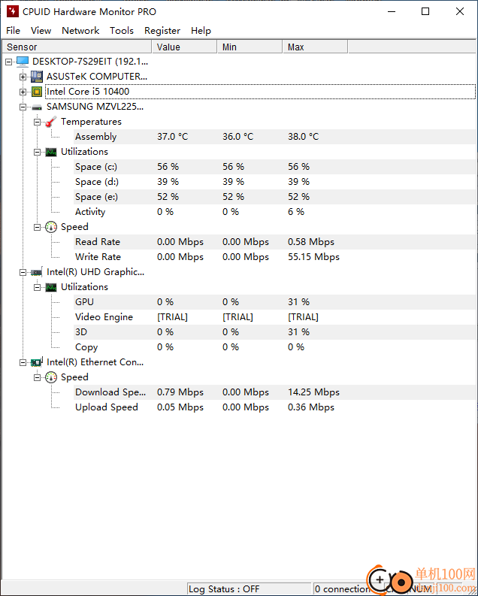Collapse SAMSUNG Utilizations group
Image resolution: width=478 pixels, height=596 pixels.
point(38,152)
